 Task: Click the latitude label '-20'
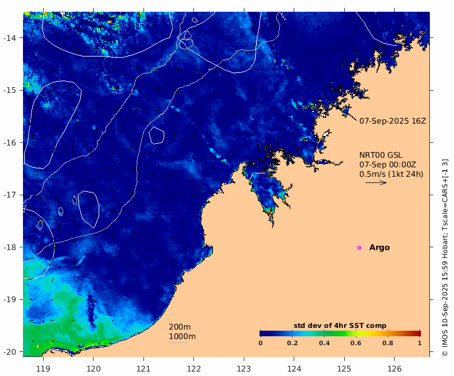pyautogui.click(x=10, y=352)
